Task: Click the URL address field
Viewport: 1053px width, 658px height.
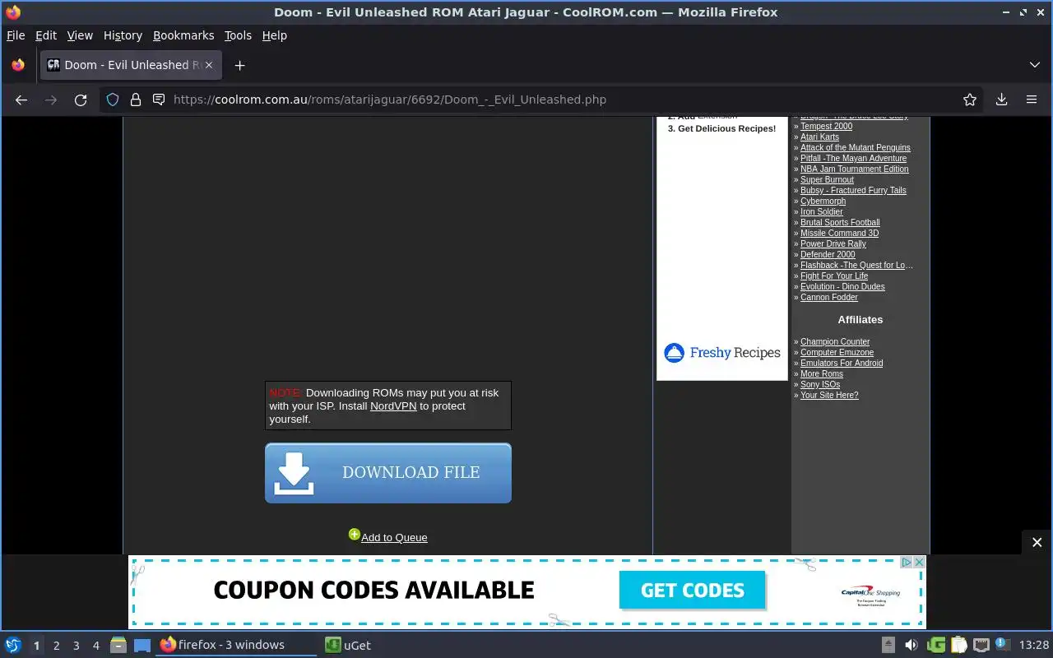Action: click(543, 100)
